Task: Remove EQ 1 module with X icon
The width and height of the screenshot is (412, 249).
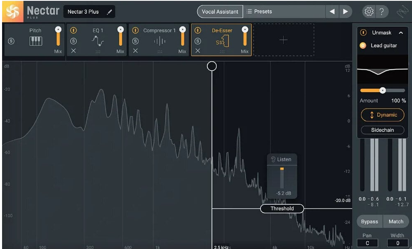Action: click(x=73, y=51)
